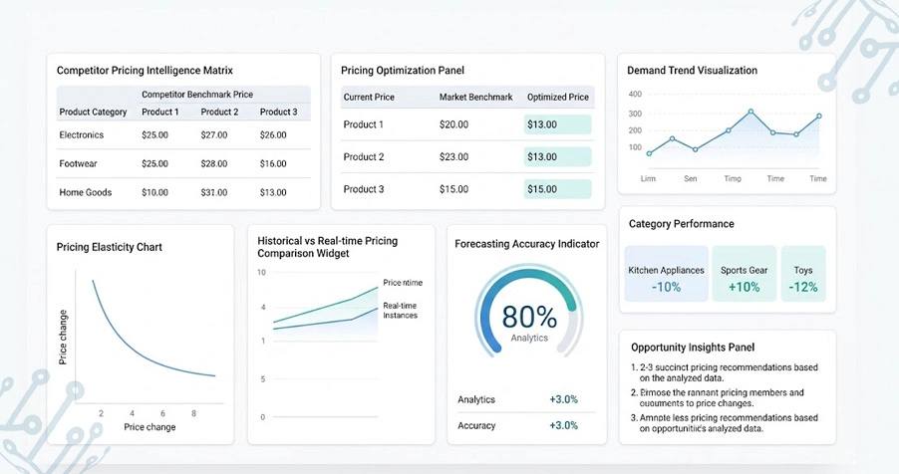The height and width of the screenshot is (474, 899).
Task: Click the 10 label on comparison chart axis
Action: click(x=261, y=272)
